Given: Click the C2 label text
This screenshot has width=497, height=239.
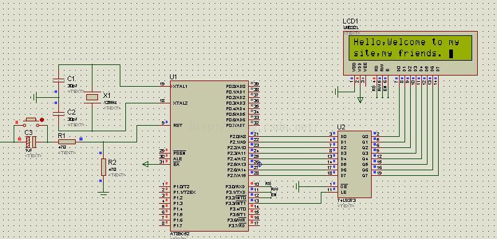Looking at the screenshot, I should (x=71, y=112).
